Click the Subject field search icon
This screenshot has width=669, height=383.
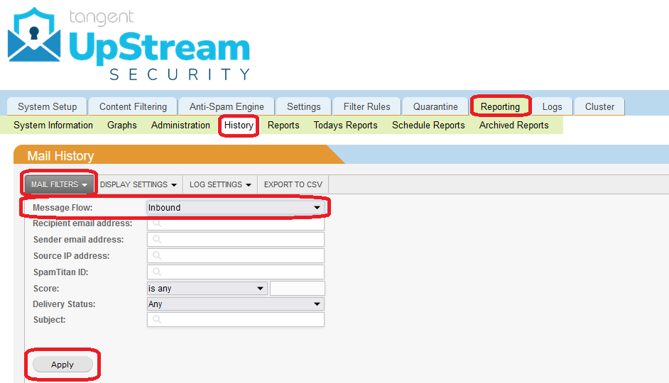point(157,320)
